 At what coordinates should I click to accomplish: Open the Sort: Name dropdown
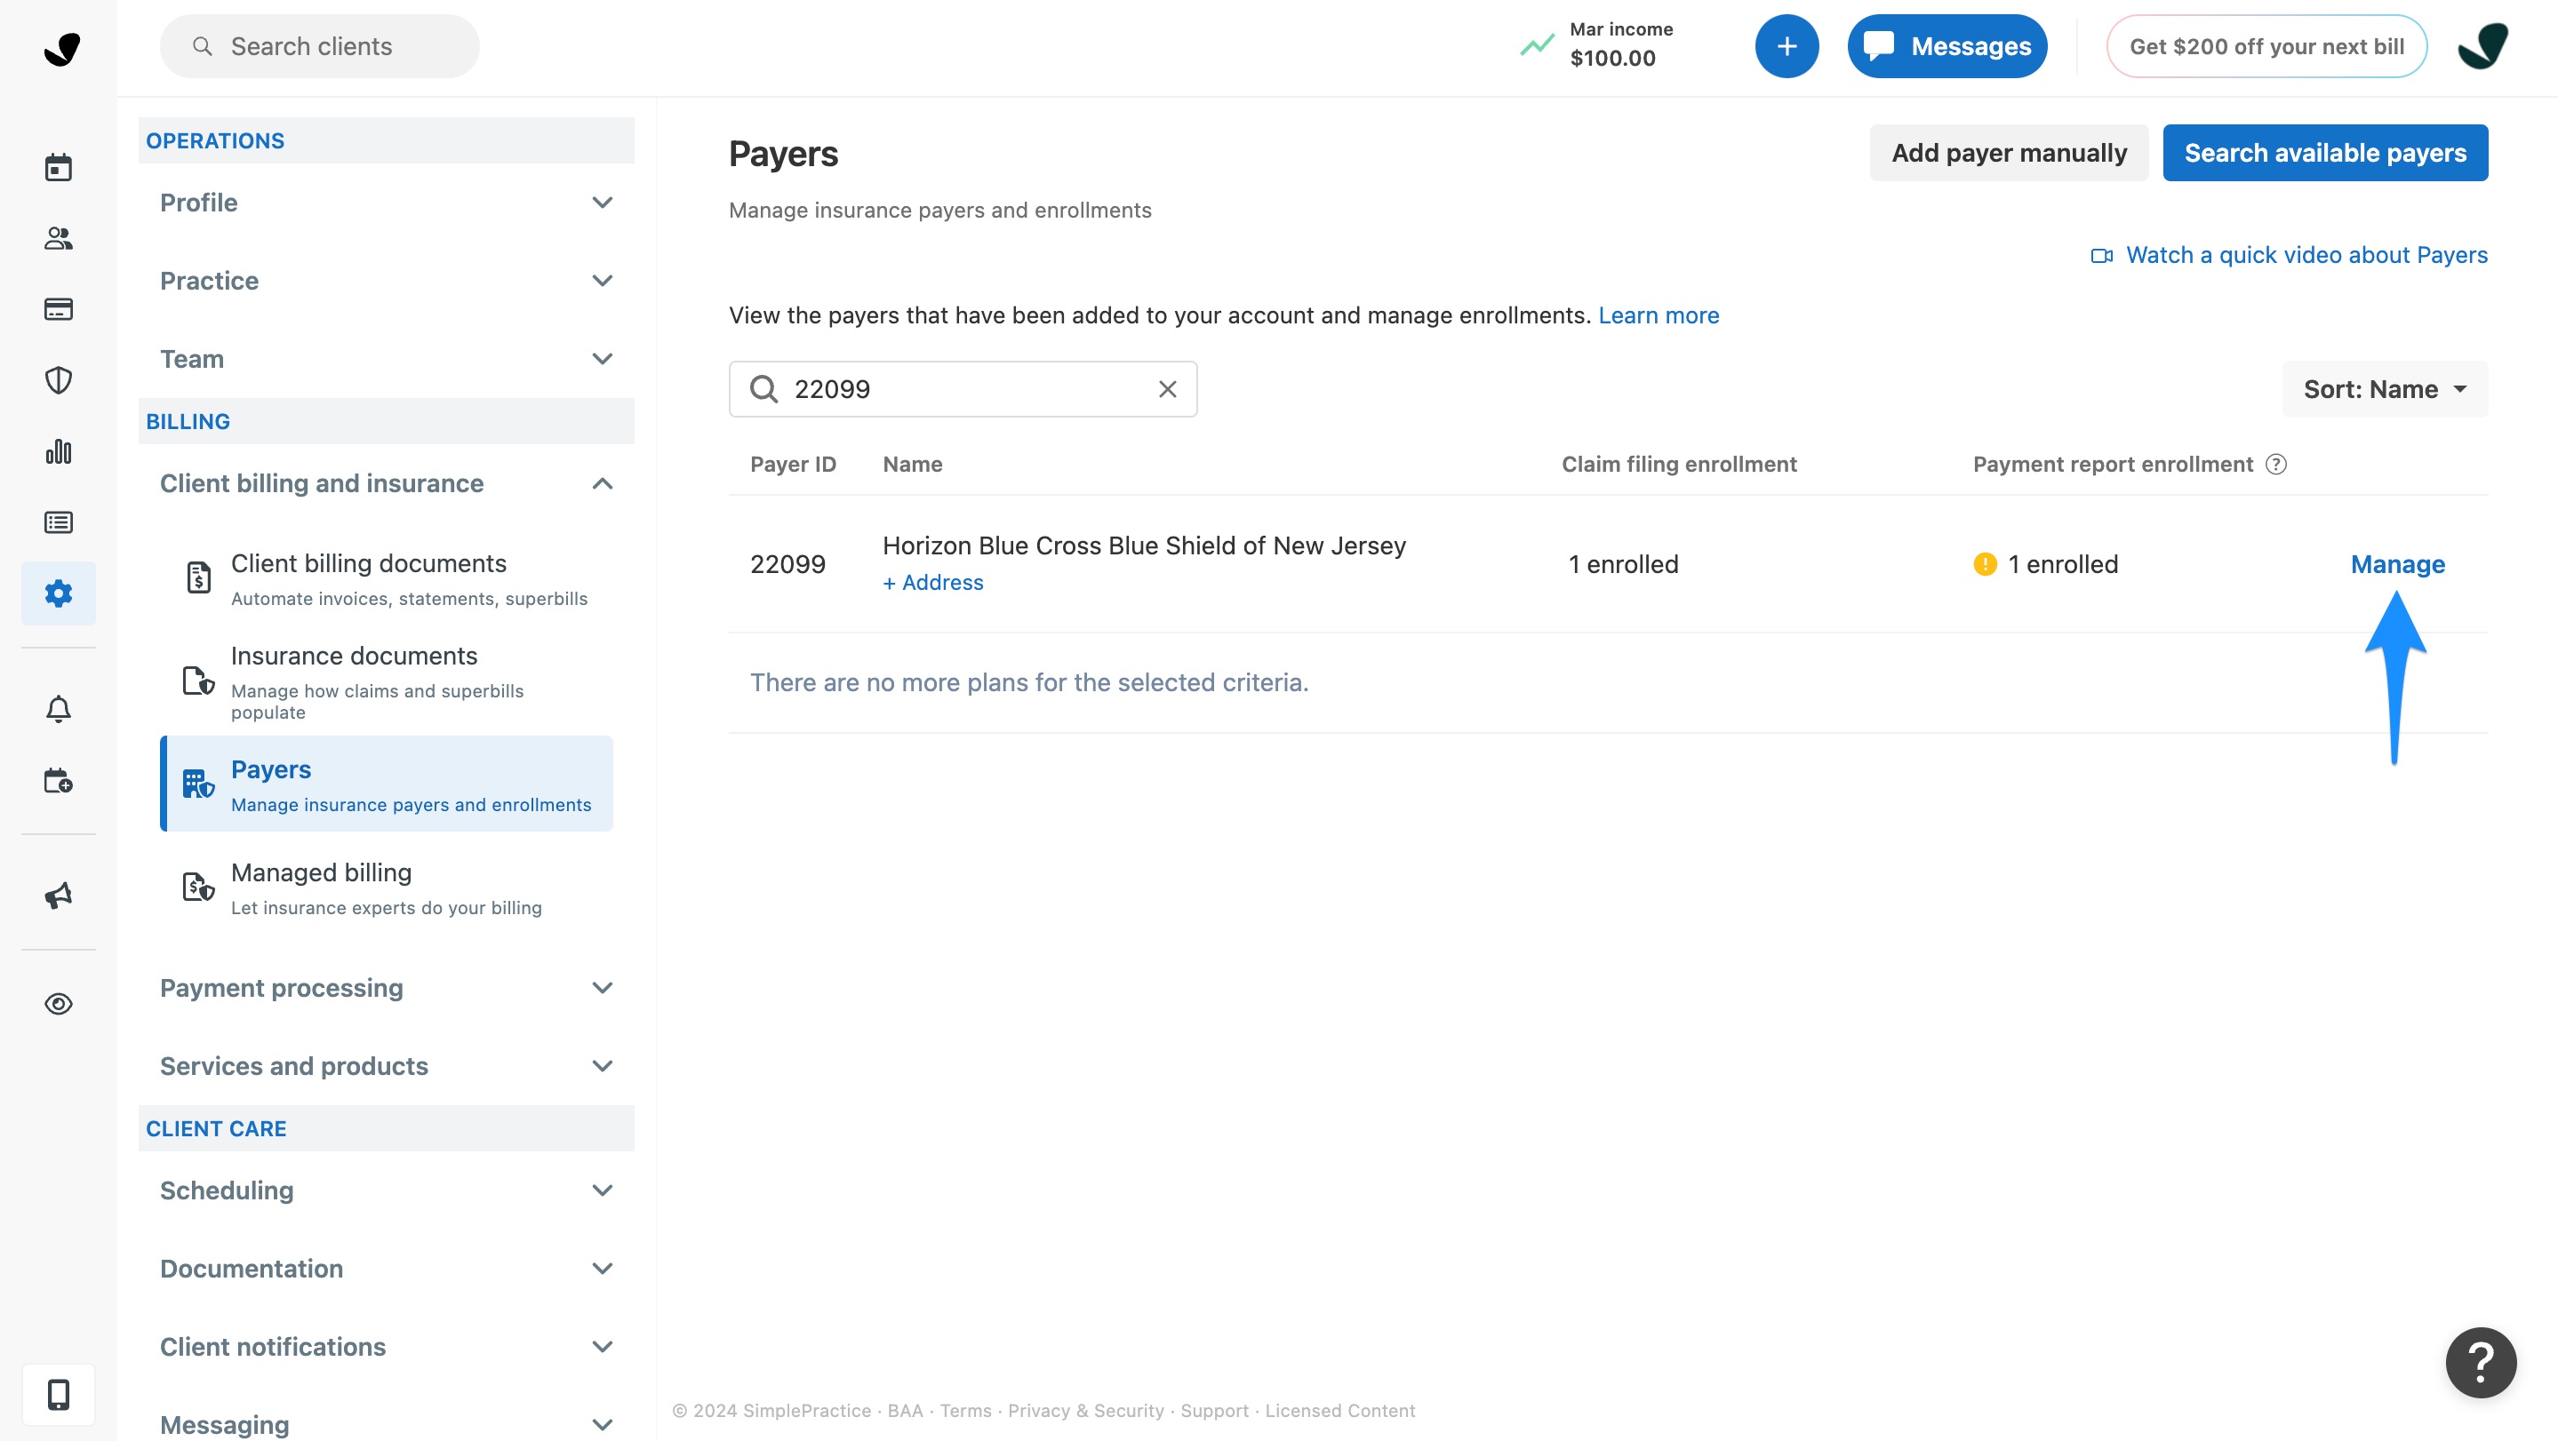click(2383, 389)
